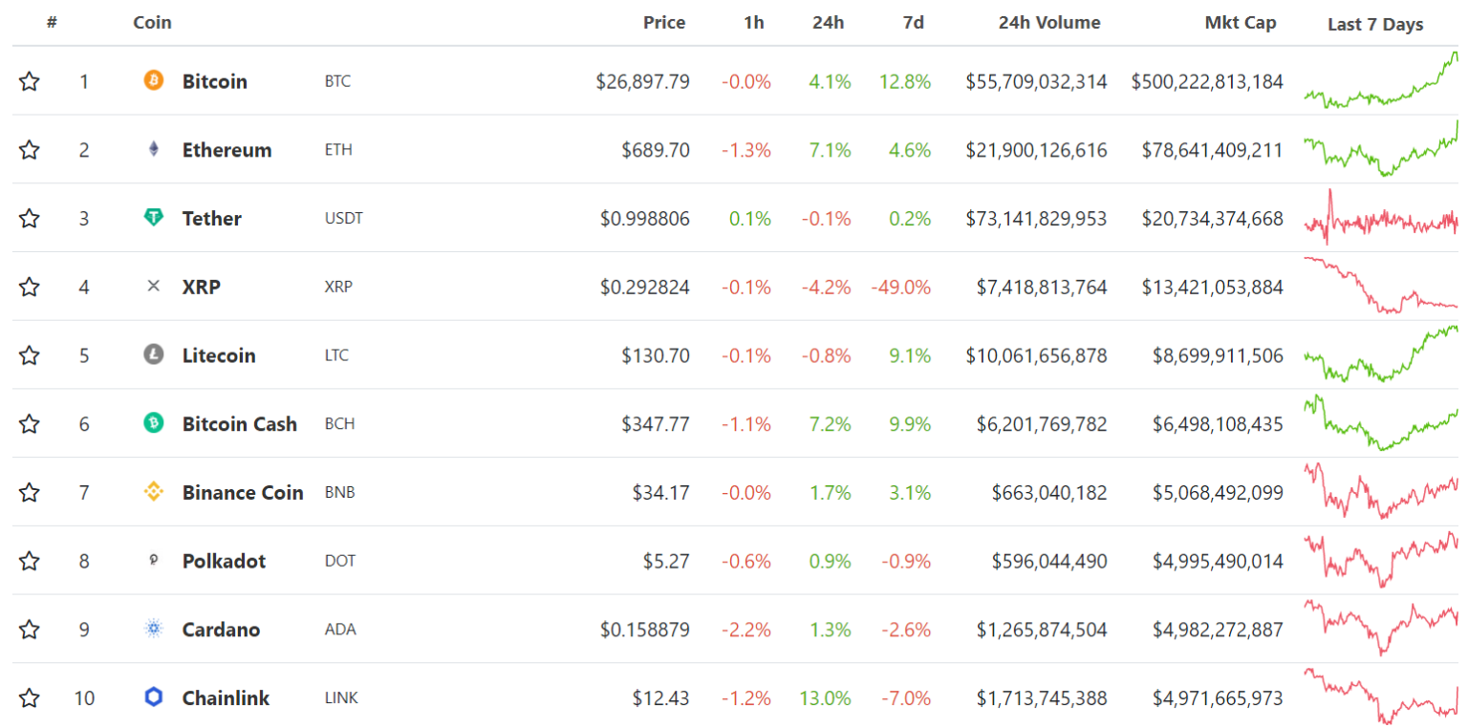Sort the table by Price column
1468x728 pixels.
click(x=666, y=22)
